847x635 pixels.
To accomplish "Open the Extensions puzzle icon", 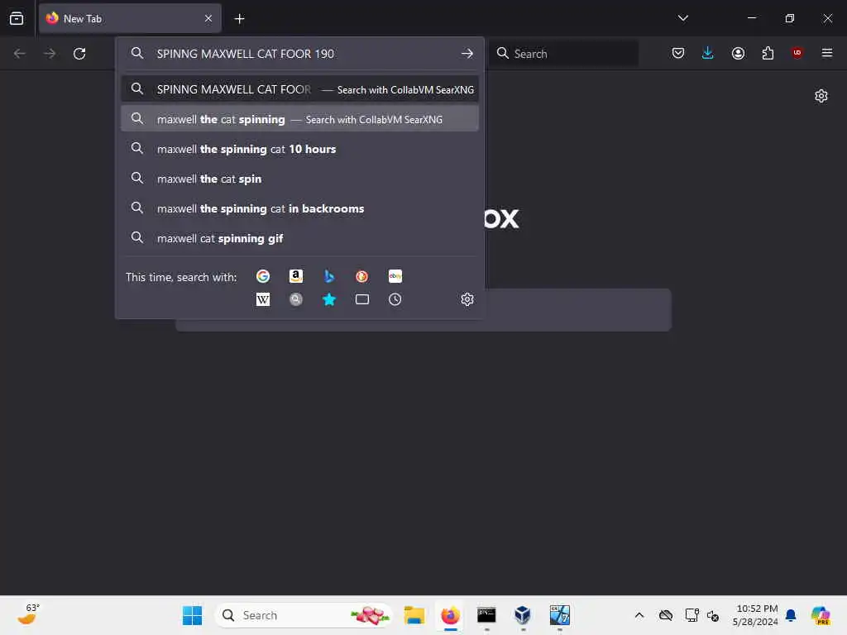I will click(x=768, y=53).
